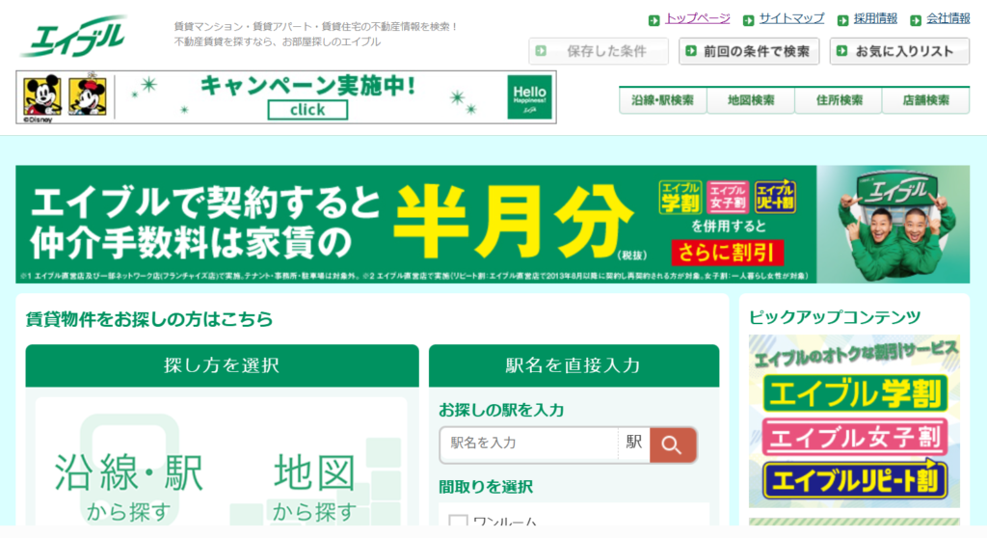Image resolution: width=987 pixels, height=538 pixels.
Task: Open the 採用情報 link
Action: point(875,18)
